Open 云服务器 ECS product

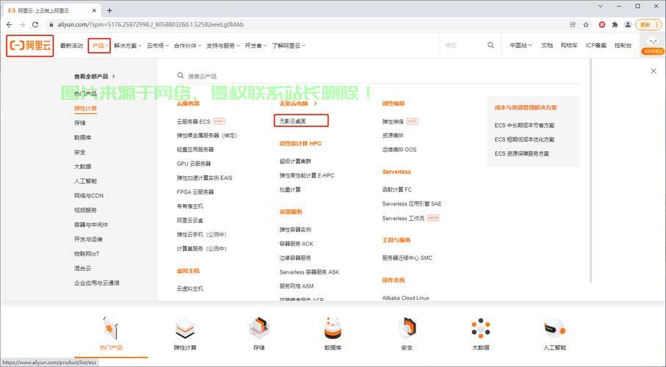[x=194, y=122]
